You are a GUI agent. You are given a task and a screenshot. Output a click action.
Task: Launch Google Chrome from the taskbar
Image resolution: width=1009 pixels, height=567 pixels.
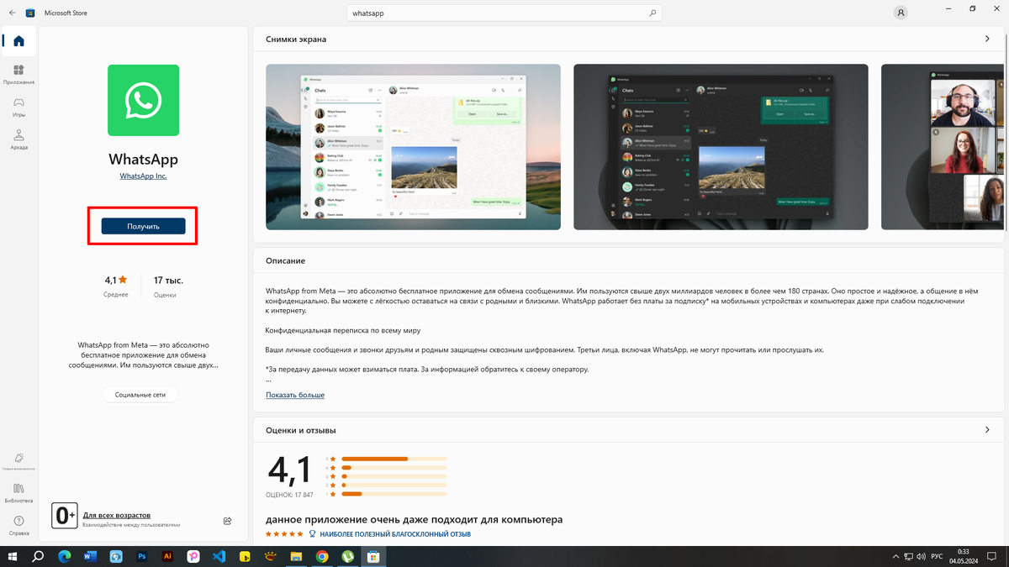[x=322, y=556]
